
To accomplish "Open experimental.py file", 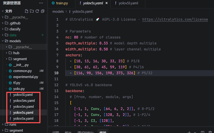I will click(x=26, y=77).
